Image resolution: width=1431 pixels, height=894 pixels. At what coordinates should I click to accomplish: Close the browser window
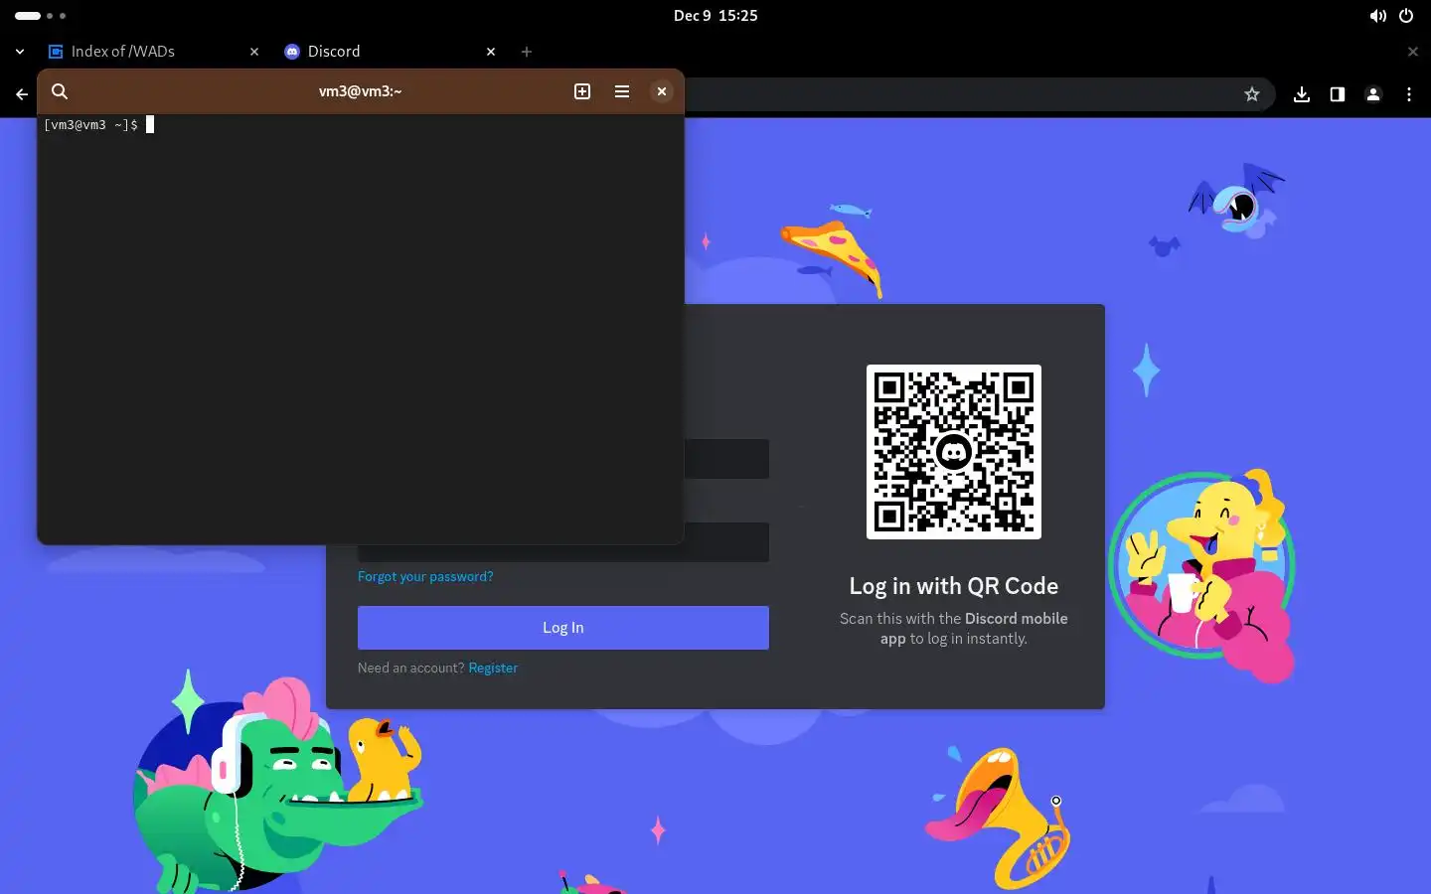pyautogui.click(x=1413, y=52)
